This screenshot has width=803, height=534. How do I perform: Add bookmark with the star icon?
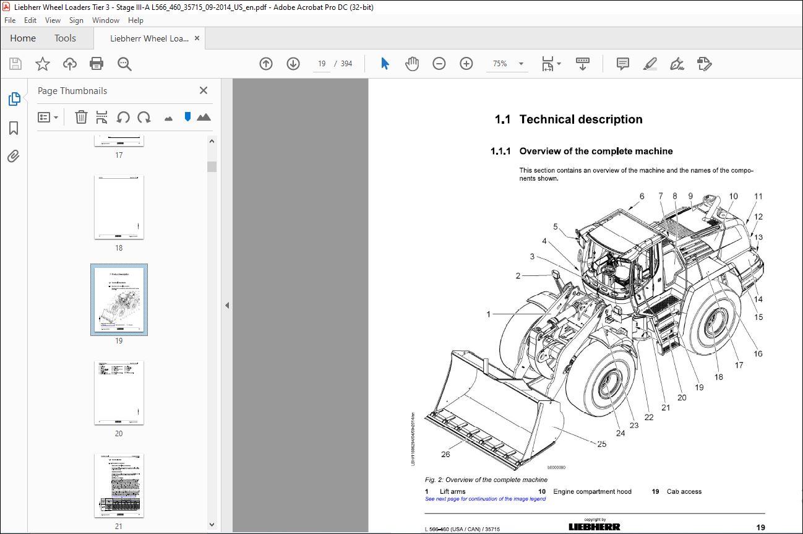coord(43,64)
